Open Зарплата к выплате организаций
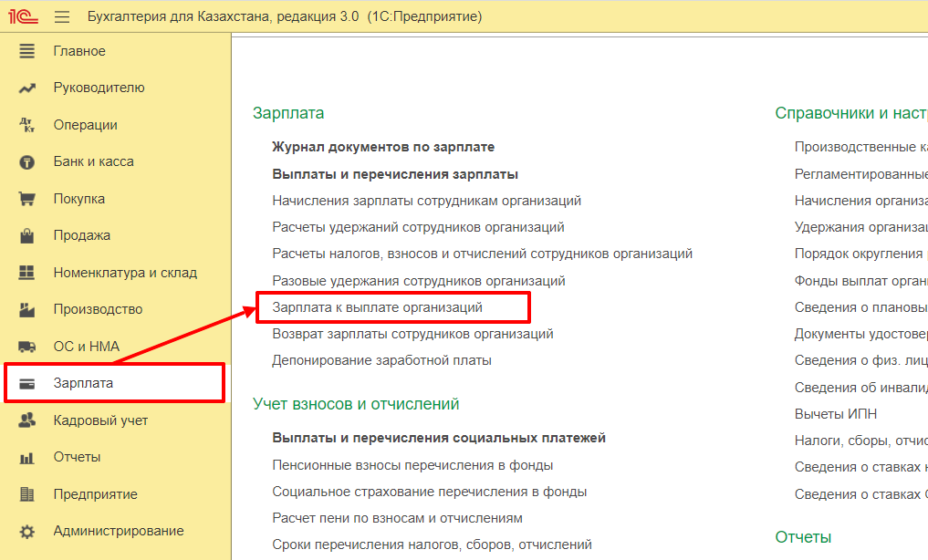 (x=377, y=307)
